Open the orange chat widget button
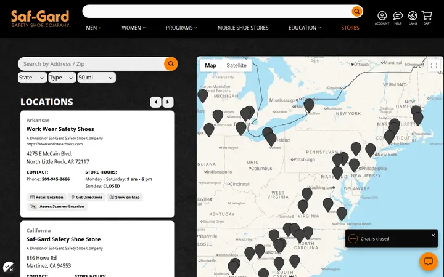 click(x=429, y=262)
